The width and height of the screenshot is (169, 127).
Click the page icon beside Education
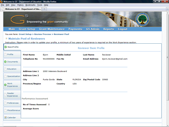pyautogui.click(x=5, y=69)
